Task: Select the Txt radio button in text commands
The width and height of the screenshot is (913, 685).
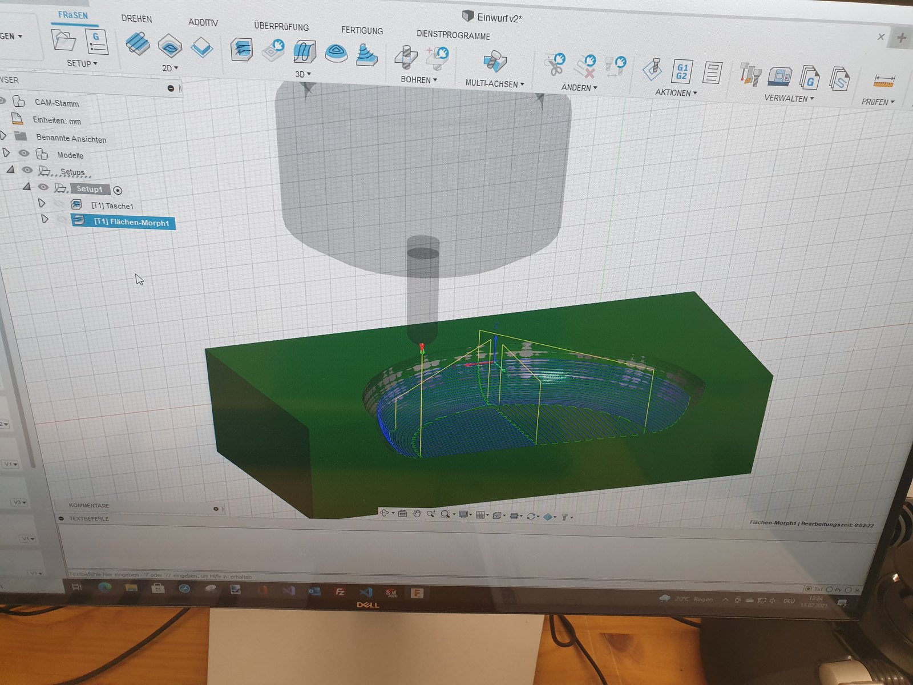Action: coord(808,589)
